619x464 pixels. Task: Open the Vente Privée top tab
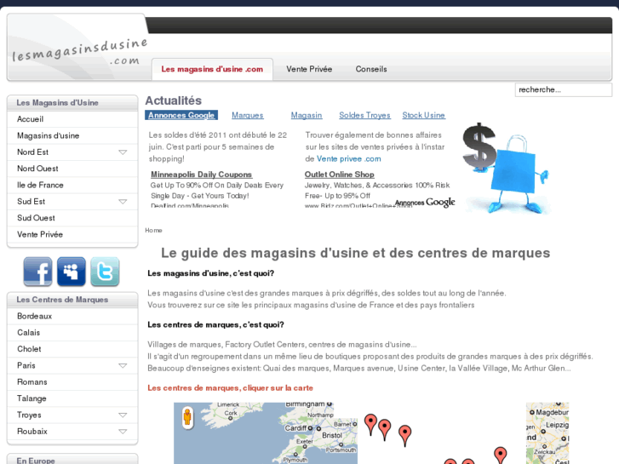[309, 69]
